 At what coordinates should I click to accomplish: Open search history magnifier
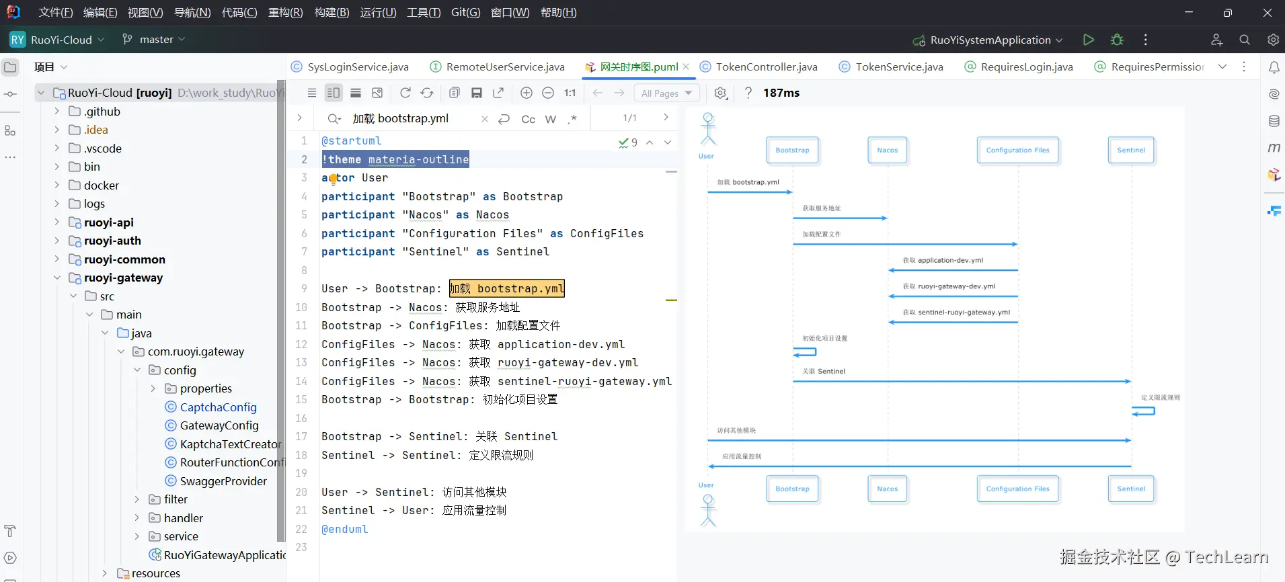click(334, 119)
